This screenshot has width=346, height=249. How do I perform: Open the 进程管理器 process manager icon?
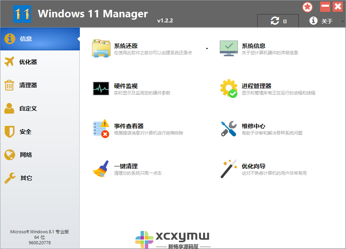click(x=228, y=88)
